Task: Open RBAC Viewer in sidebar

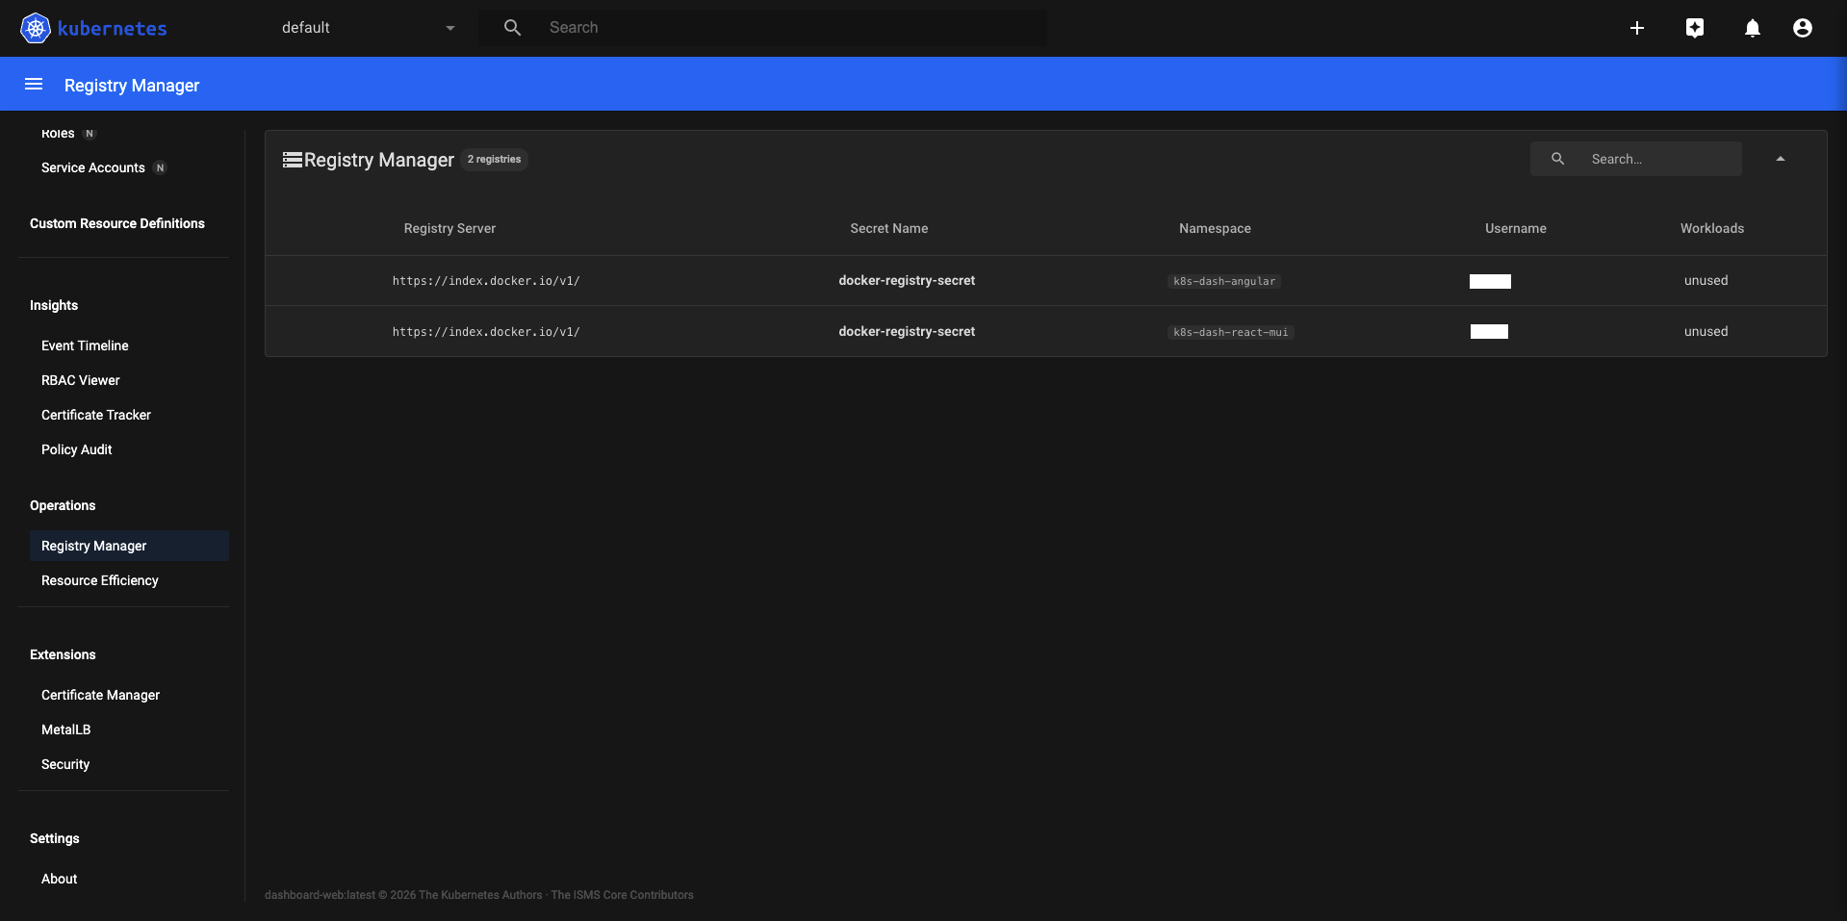Action: coord(81,380)
